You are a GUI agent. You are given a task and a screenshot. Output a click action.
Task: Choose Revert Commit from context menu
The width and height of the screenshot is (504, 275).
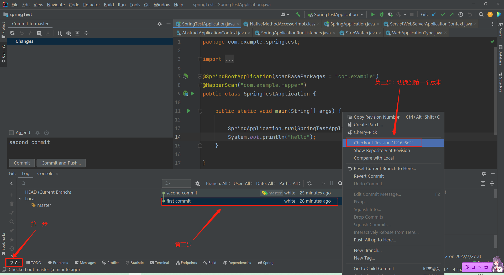point(393,176)
